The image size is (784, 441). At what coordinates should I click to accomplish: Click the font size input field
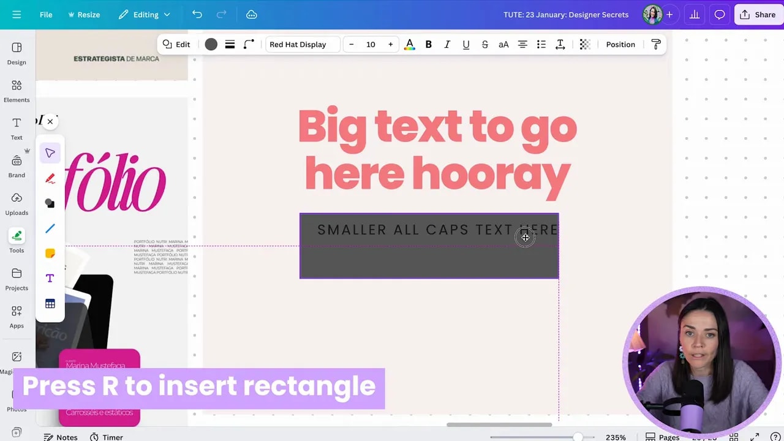tap(371, 44)
